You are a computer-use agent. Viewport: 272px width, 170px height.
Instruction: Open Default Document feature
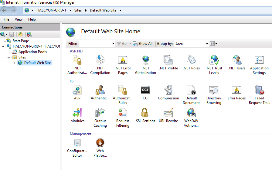tap(191, 95)
